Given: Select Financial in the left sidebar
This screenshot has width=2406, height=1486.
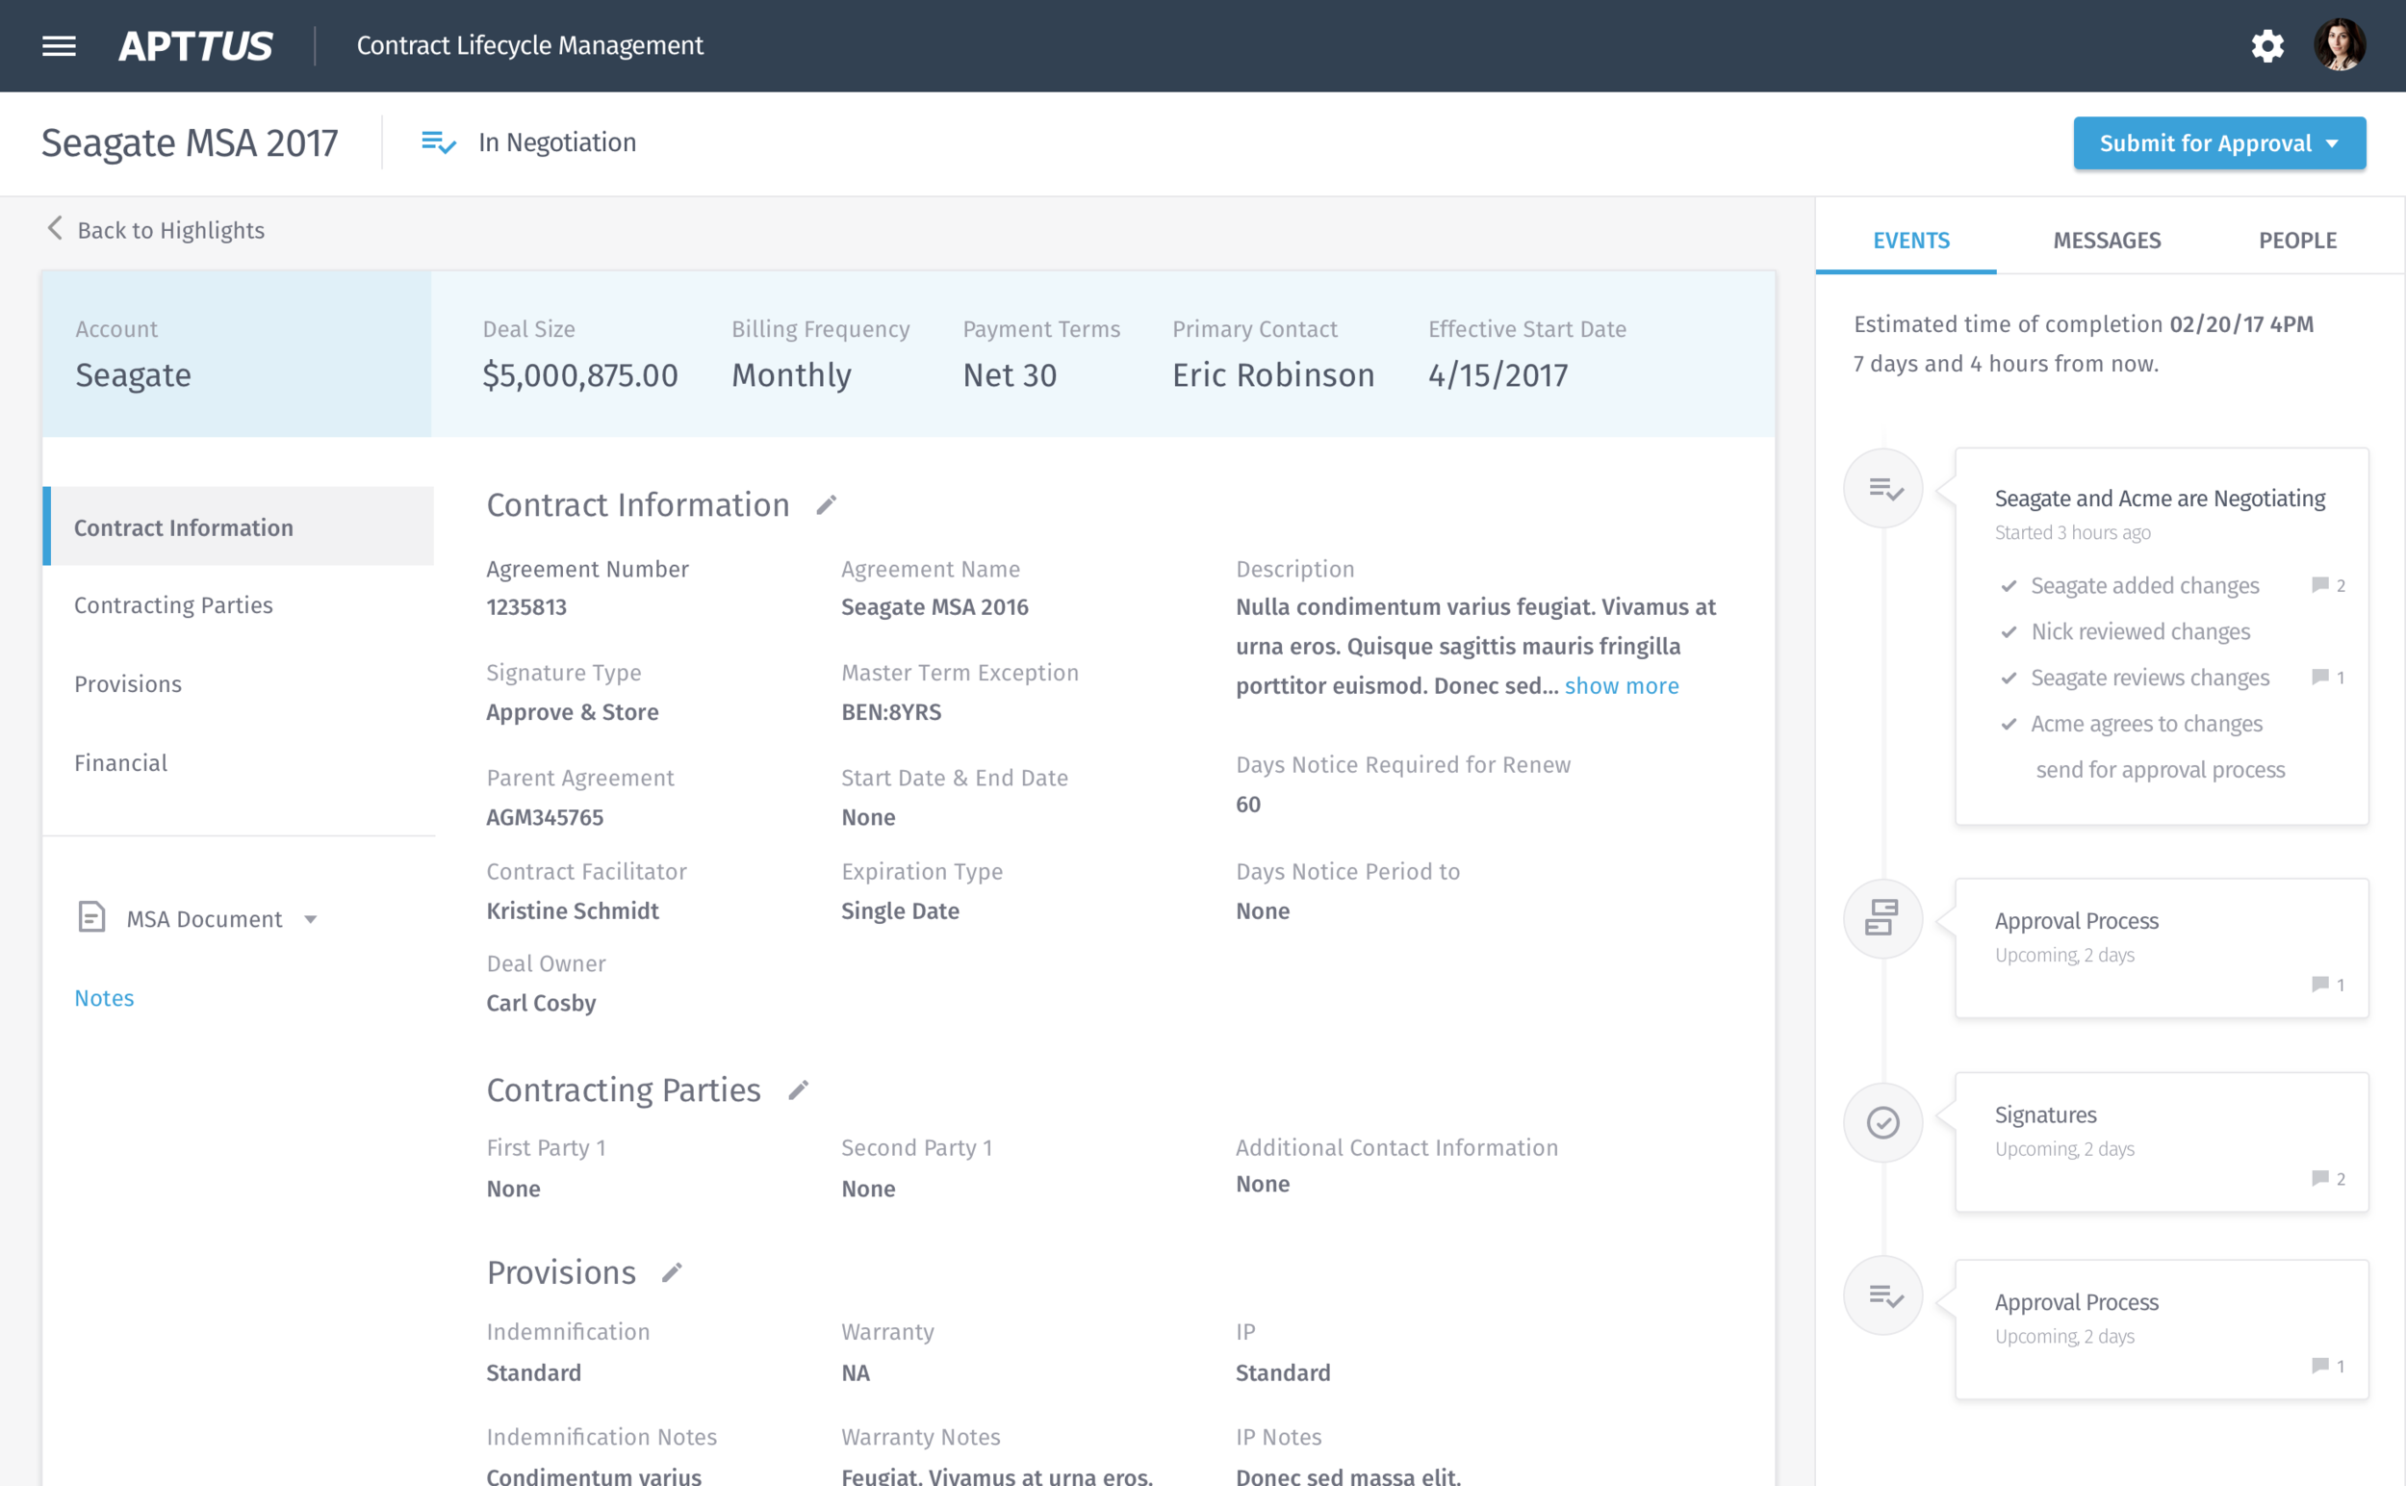Looking at the screenshot, I should (121, 761).
